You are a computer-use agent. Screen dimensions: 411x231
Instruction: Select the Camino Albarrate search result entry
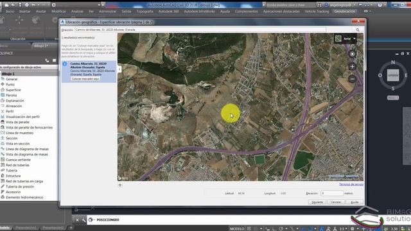pyautogui.click(x=89, y=72)
